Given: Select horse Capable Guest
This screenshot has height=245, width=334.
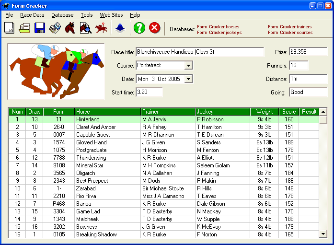Looking at the screenshot, I should 93,135.
